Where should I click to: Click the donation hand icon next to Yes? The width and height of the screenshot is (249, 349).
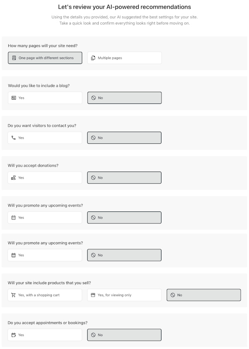coord(13,177)
